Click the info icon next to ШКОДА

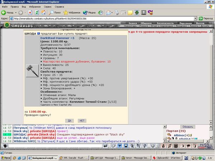[39, 34]
